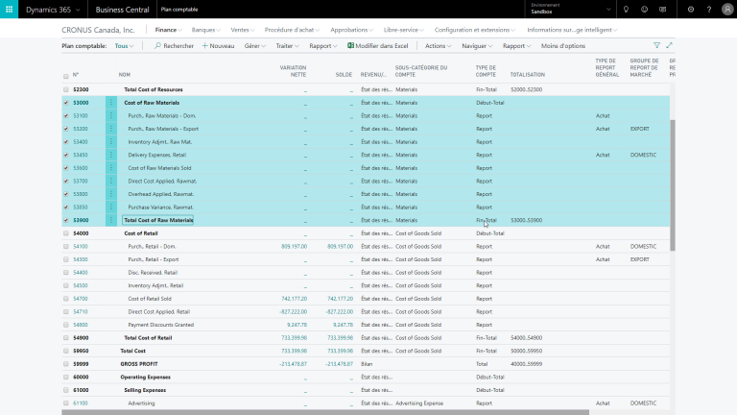Image resolution: width=737 pixels, height=415 pixels.
Task: Open the settings gear icon
Action: tap(691, 9)
